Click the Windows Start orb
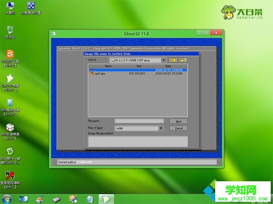The image size is (273, 204). (x=7, y=199)
